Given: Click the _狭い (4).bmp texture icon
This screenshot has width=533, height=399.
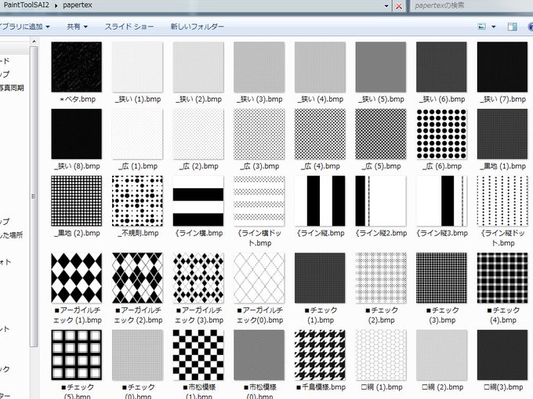Looking at the screenshot, I should (320, 67).
